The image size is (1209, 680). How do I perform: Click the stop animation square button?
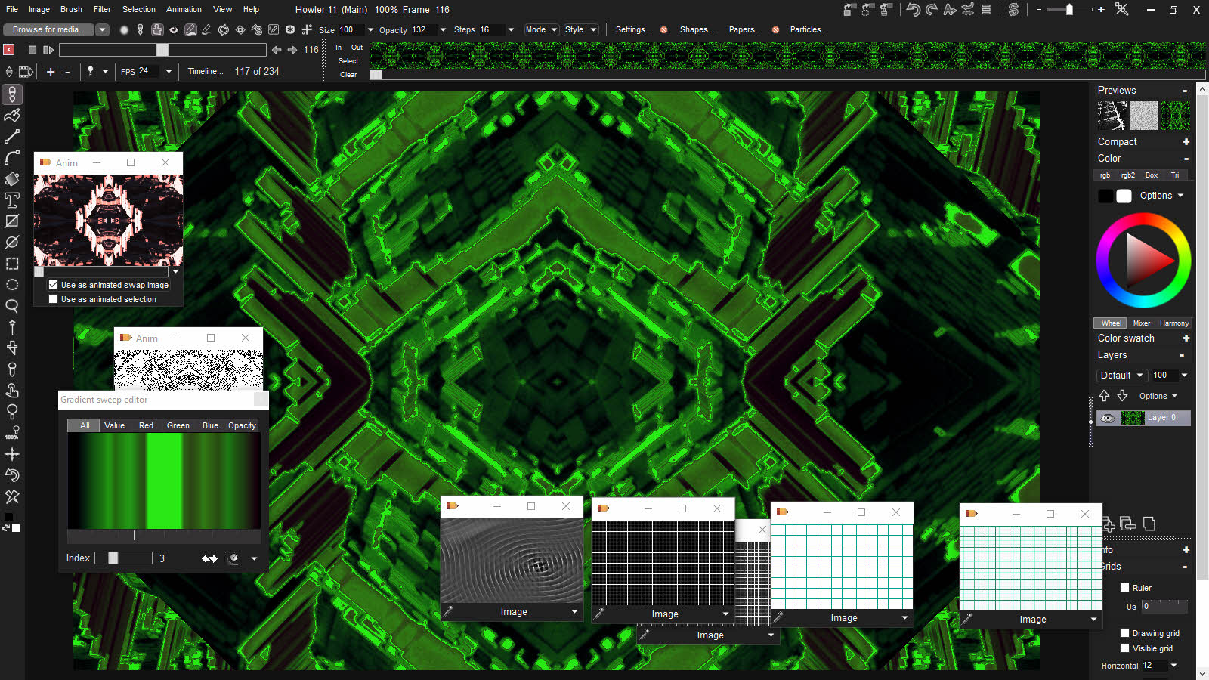click(32, 50)
